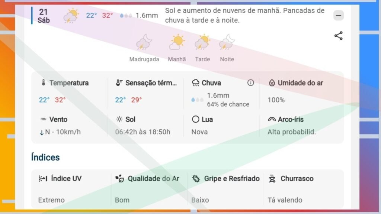Click the thermometer Temperatura icon
381x214 pixels.
point(43,83)
